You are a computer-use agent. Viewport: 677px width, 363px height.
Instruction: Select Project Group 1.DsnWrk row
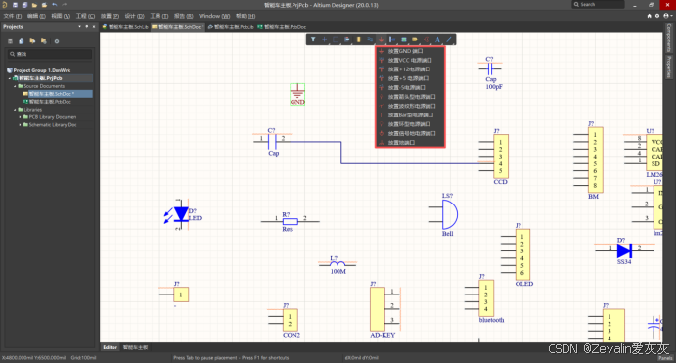(x=42, y=70)
